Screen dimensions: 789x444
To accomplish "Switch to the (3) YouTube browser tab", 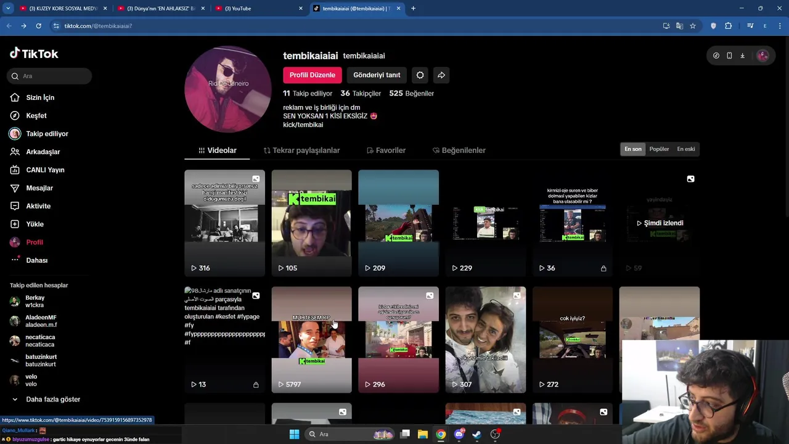I will [x=259, y=8].
